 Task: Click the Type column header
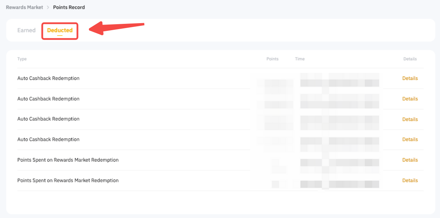point(22,59)
